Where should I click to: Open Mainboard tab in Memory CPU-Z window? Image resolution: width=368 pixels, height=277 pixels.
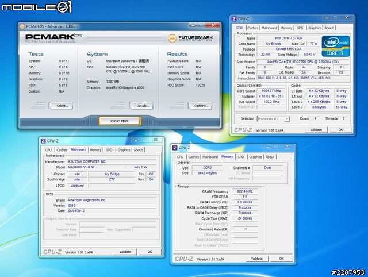[210, 157]
